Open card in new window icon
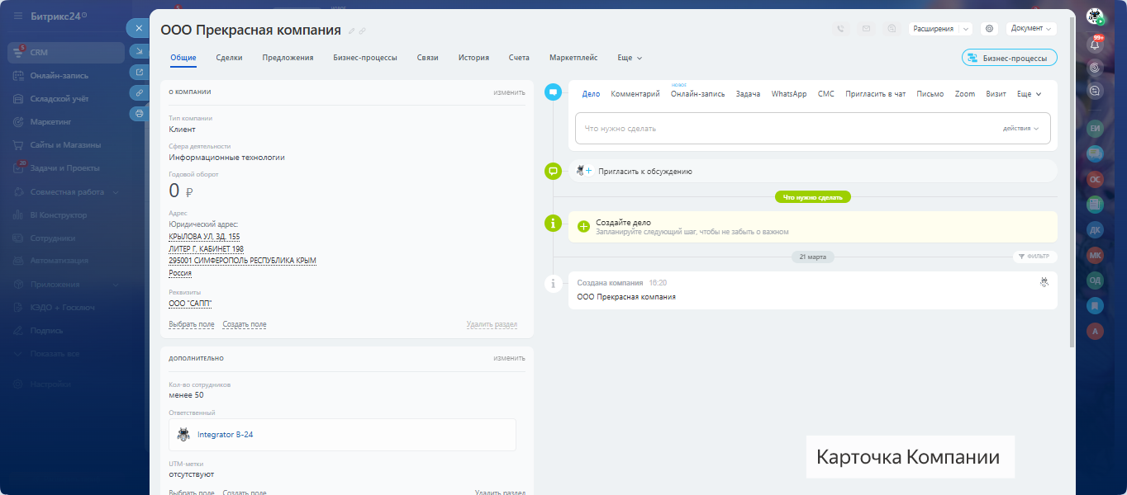This screenshot has height=495, width=1127. [x=139, y=72]
